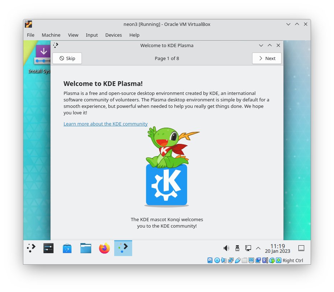The width and height of the screenshot is (334, 292).
Task: Expand hidden system tray icons
Action: 258,248
